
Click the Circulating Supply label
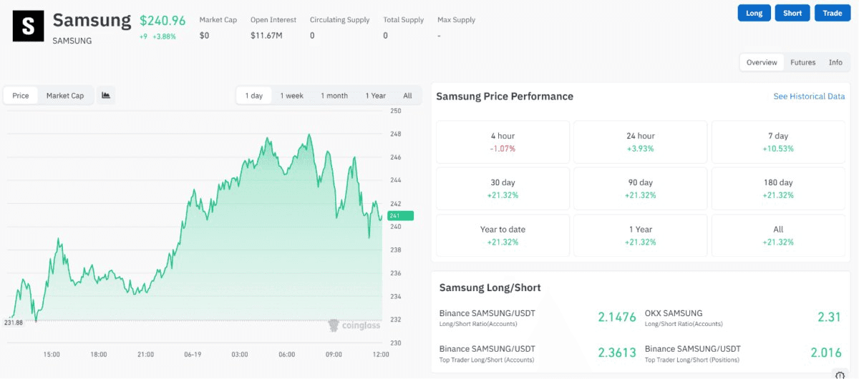[x=339, y=20]
